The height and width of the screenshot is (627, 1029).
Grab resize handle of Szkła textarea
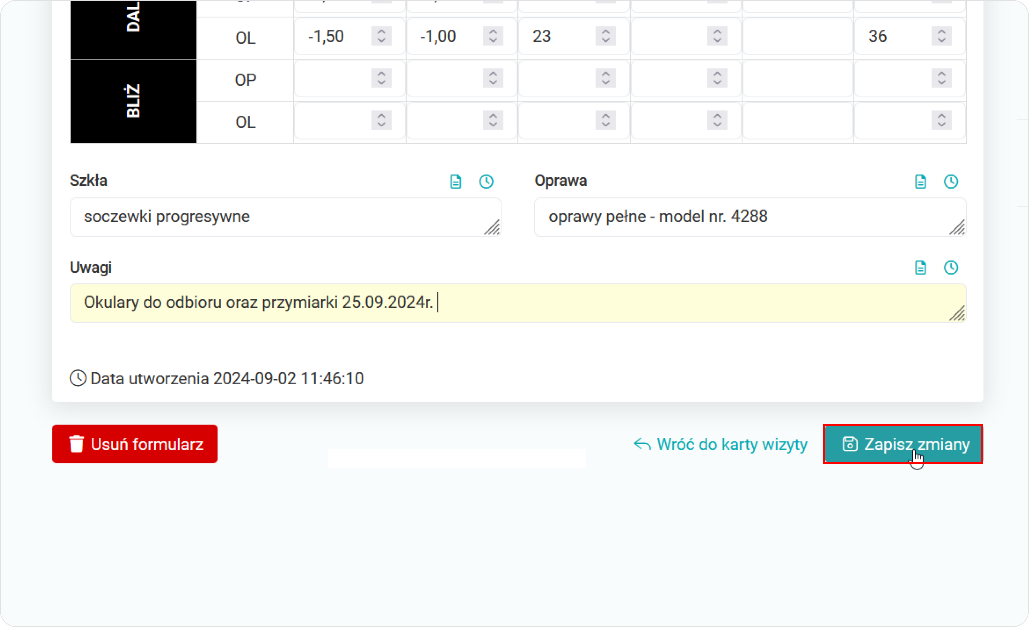pyautogui.click(x=492, y=227)
